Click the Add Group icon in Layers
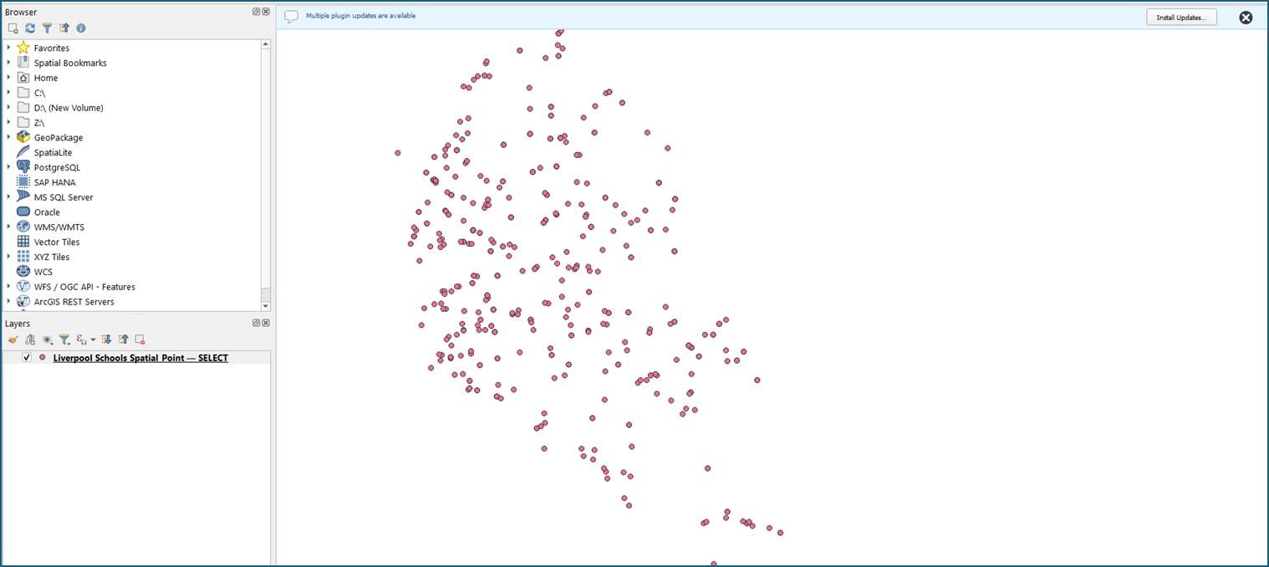 [30, 340]
